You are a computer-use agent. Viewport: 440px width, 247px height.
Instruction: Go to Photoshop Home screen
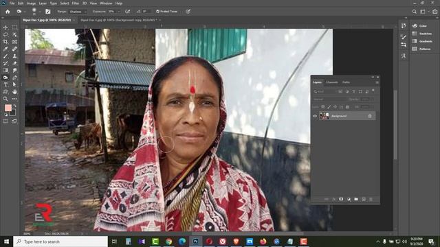tap(8, 12)
